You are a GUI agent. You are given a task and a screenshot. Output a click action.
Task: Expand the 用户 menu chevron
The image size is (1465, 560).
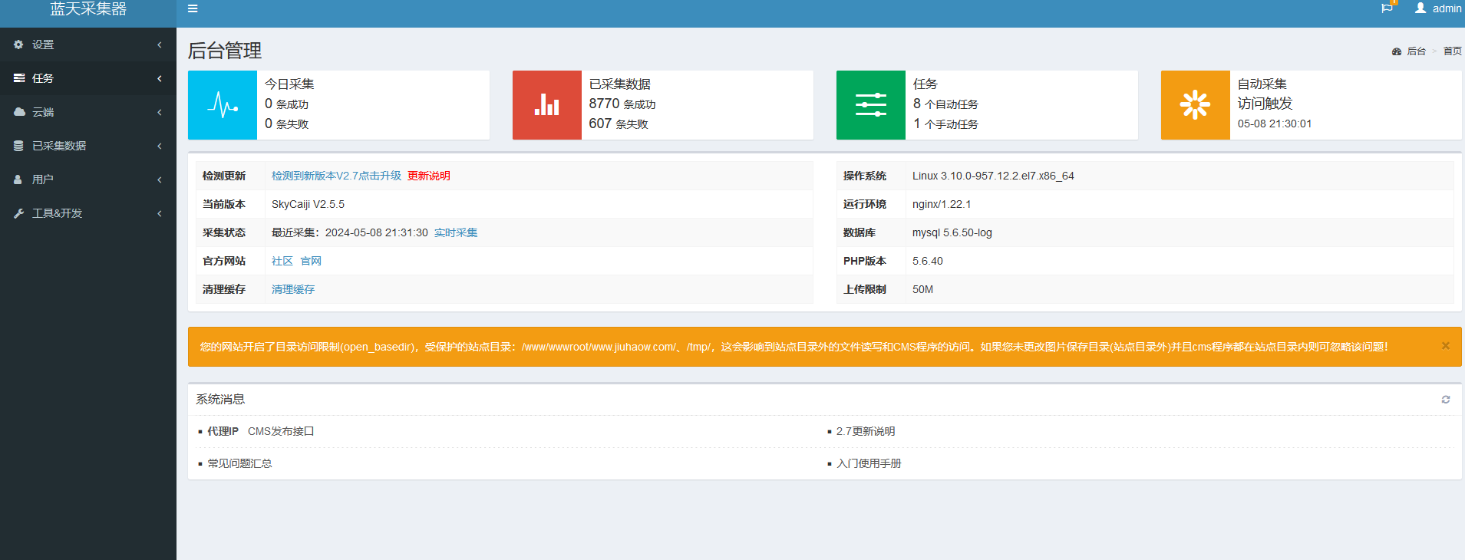pyautogui.click(x=160, y=180)
